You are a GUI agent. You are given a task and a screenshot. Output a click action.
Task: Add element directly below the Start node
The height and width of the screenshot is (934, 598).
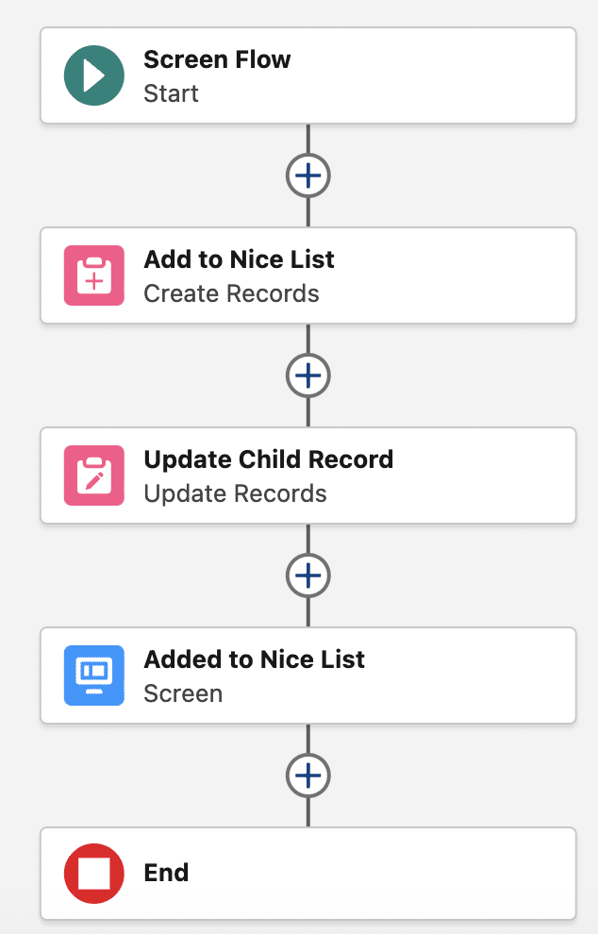click(x=308, y=175)
